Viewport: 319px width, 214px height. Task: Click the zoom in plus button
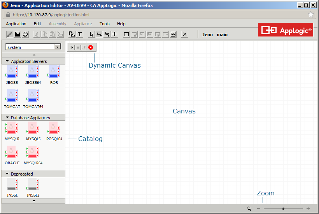[x=308, y=209]
